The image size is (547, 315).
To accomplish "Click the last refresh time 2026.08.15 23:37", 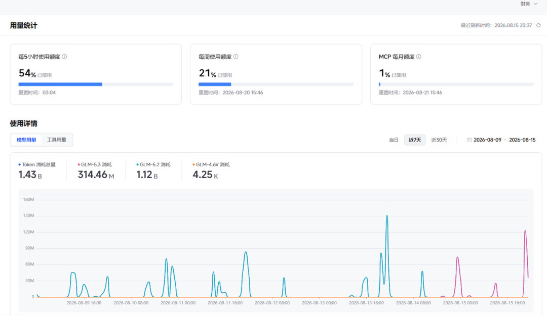I will pos(513,25).
